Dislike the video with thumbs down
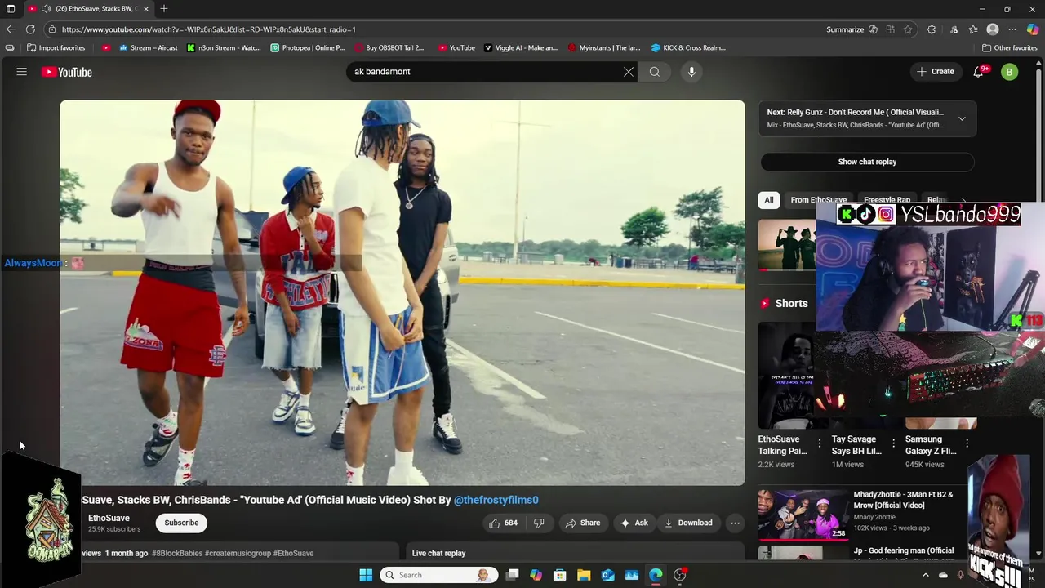1045x588 pixels. pyautogui.click(x=539, y=523)
